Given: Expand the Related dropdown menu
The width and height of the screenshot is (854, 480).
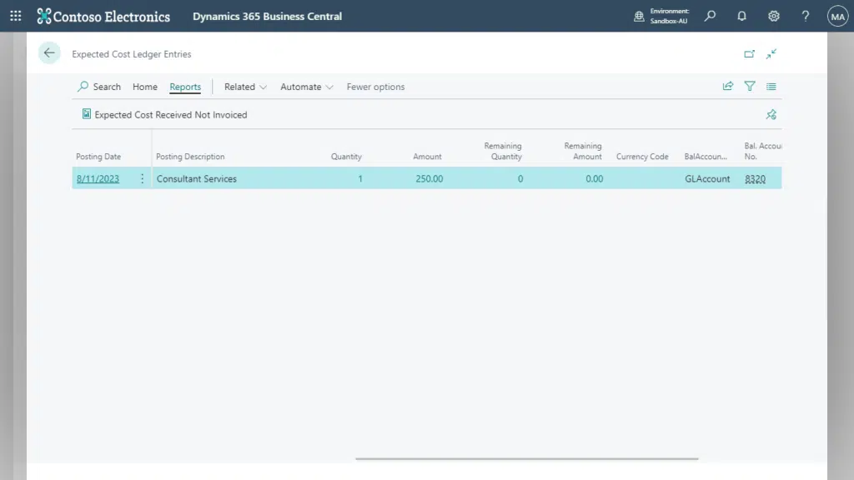Looking at the screenshot, I should pyautogui.click(x=245, y=87).
